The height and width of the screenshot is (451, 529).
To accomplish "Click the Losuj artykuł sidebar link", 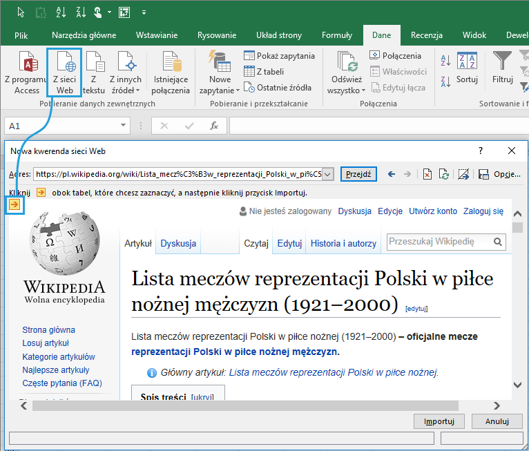I will (x=46, y=343).
